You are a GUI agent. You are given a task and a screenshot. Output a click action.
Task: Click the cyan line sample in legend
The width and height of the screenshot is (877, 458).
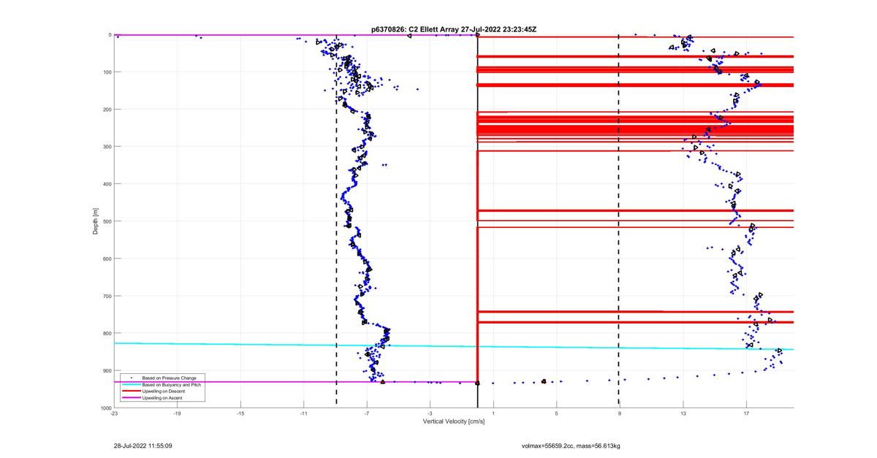point(132,384)
